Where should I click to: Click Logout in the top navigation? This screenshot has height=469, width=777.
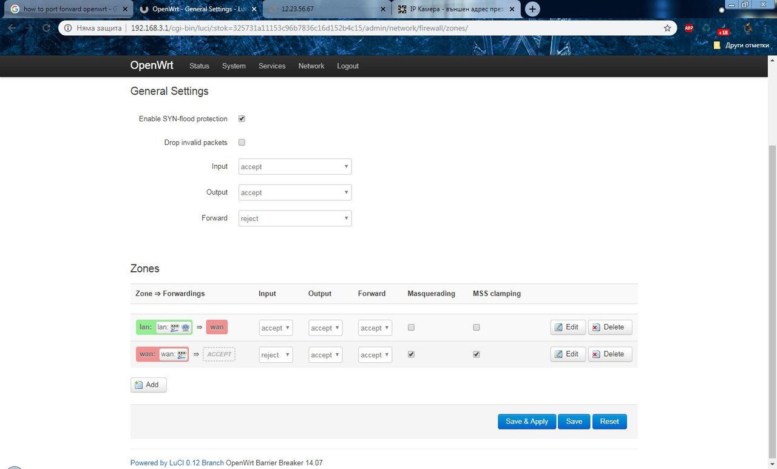tap(348, 66)
